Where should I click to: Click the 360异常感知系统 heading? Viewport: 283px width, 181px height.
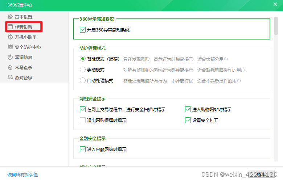coord(97,19)
